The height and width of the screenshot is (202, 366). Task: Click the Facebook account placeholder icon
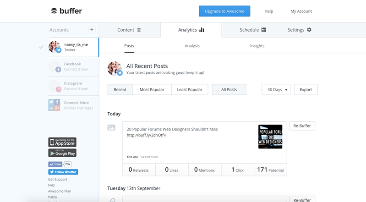(55, 66)
